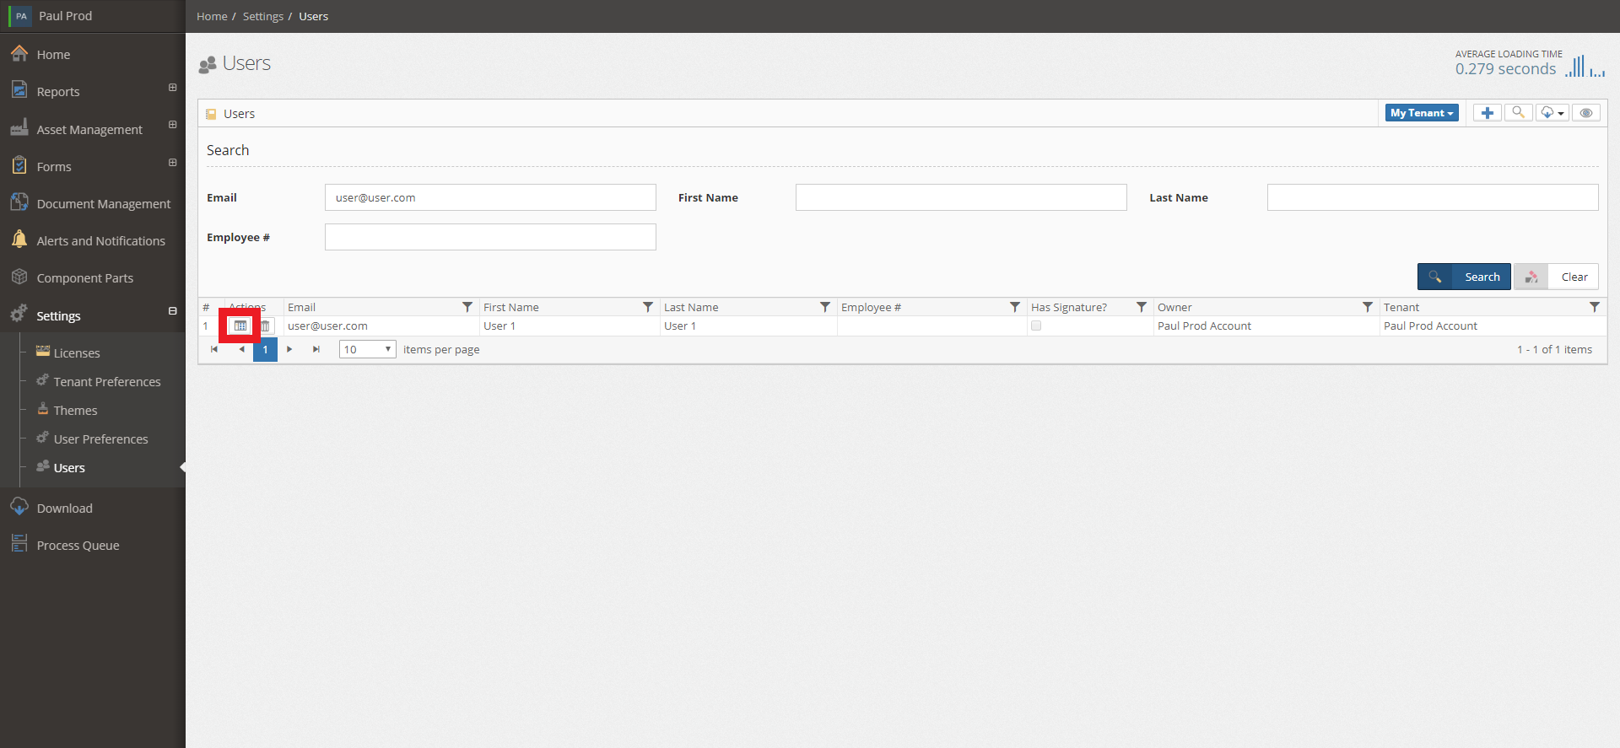Viewport: 1620px width, 748px height.
Task: Focus the Employee # search field
Action: coord(490,237)
